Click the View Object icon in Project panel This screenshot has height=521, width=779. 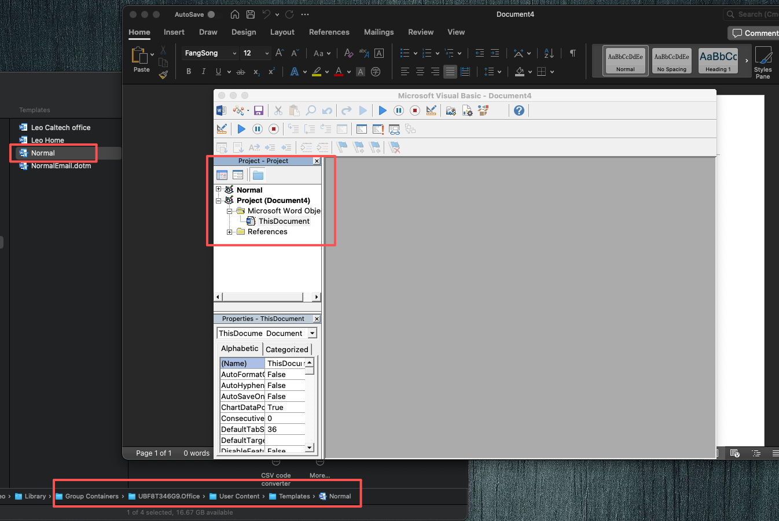tap(238, 175)
